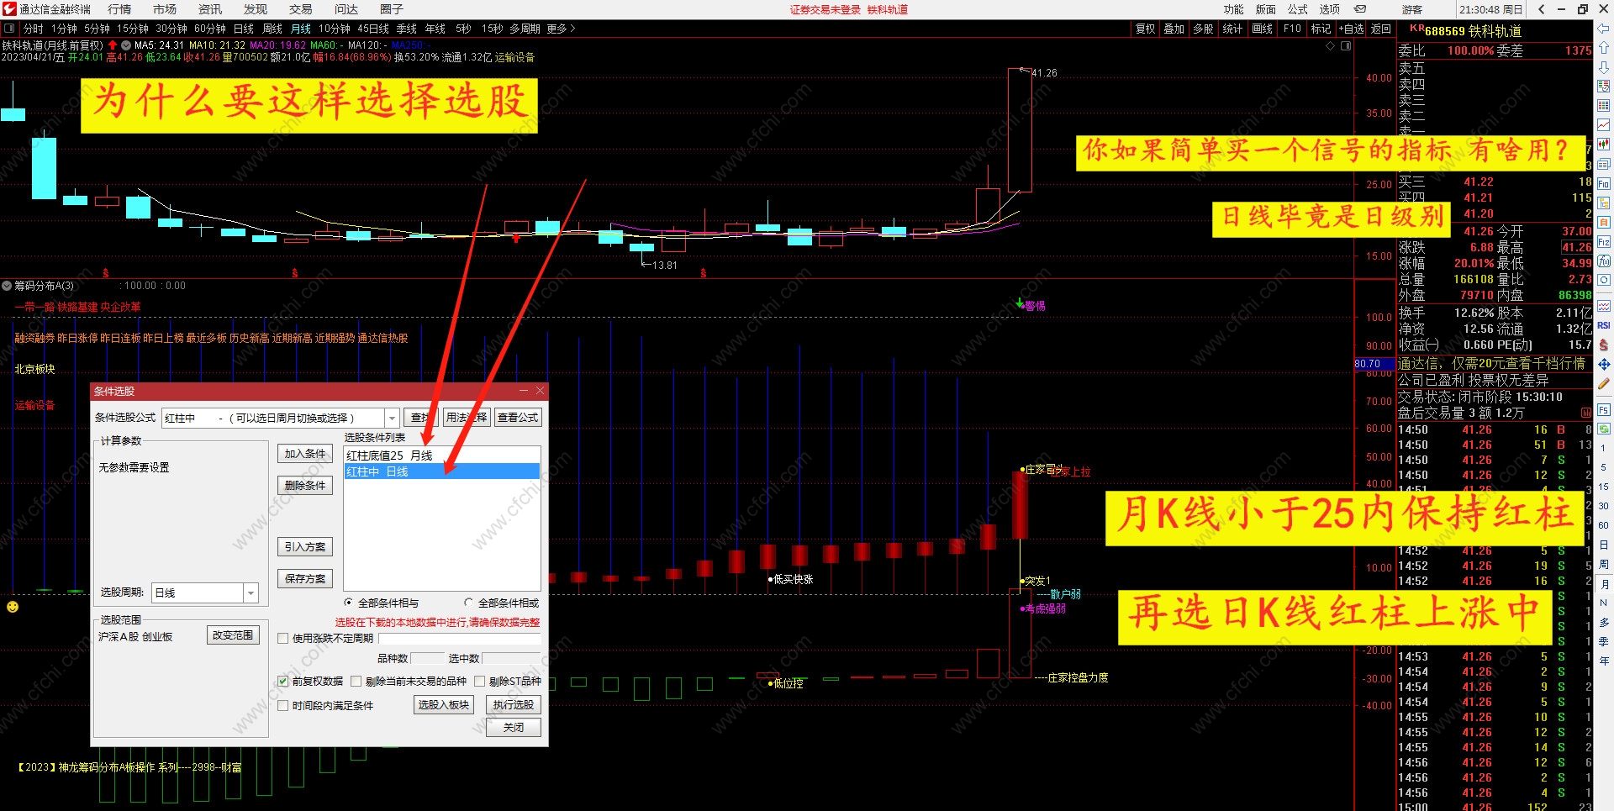Image resolution: width=1614 pixels, height=811 pixels.
Task: Enable the 使用涨跌不定周期 checkbox
Action: coord(283,639)
